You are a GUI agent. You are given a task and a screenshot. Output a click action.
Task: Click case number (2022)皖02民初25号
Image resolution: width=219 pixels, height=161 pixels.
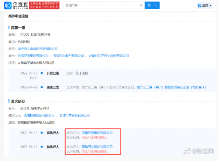(35, 35)
